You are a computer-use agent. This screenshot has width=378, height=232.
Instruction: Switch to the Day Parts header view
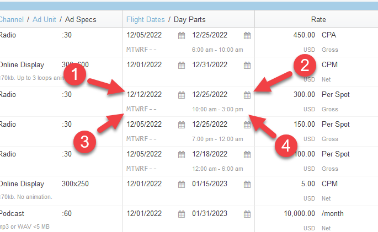tap(189, 19)
